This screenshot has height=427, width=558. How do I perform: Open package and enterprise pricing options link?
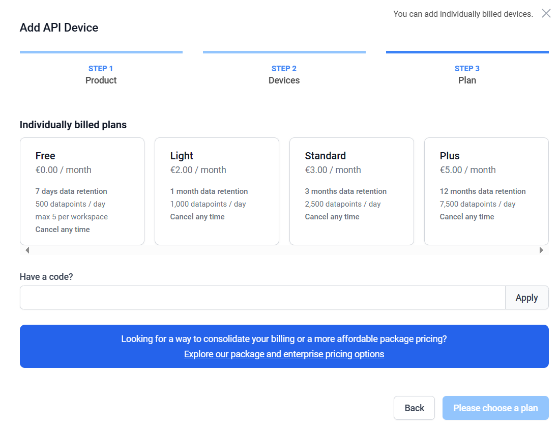284,354
